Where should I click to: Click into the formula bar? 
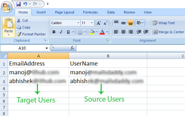tap(131, 48)
